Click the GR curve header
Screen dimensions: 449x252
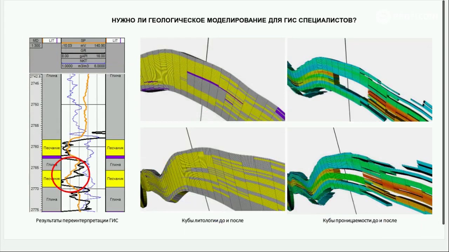83,51
